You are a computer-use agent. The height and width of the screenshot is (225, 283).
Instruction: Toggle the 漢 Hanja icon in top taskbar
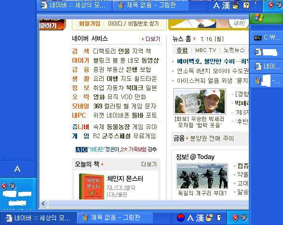tap(226, 6)
